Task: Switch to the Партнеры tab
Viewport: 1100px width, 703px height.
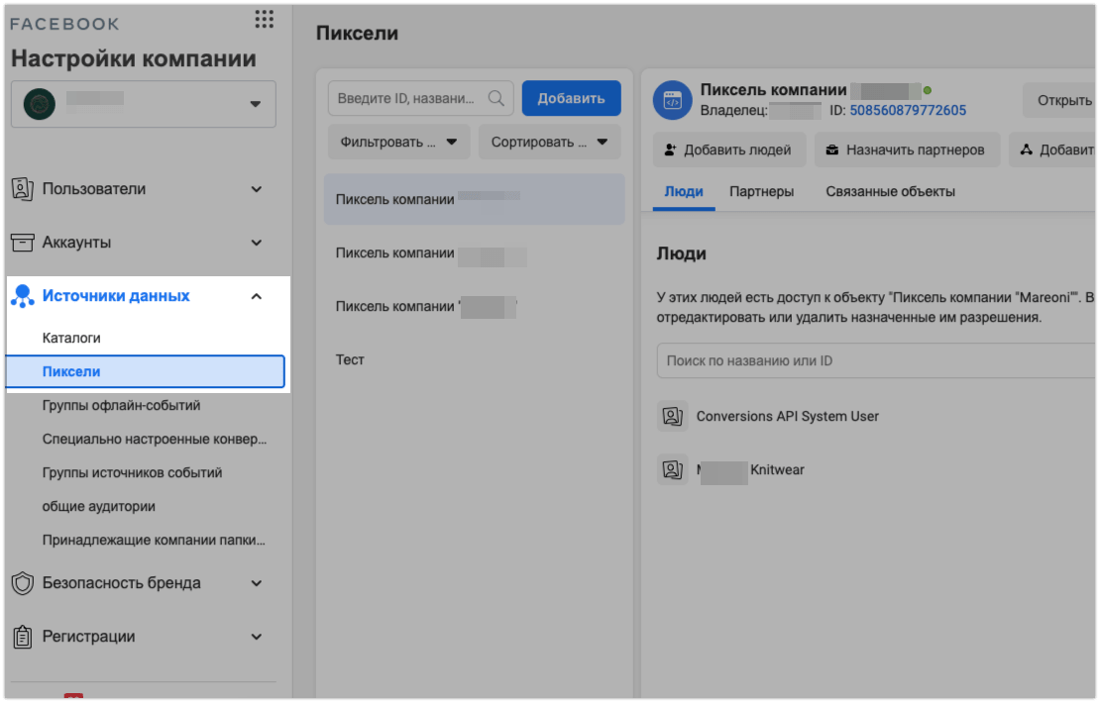Action: pos(761,191)
